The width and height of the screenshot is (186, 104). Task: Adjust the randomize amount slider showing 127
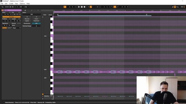(x=36, y=23)
